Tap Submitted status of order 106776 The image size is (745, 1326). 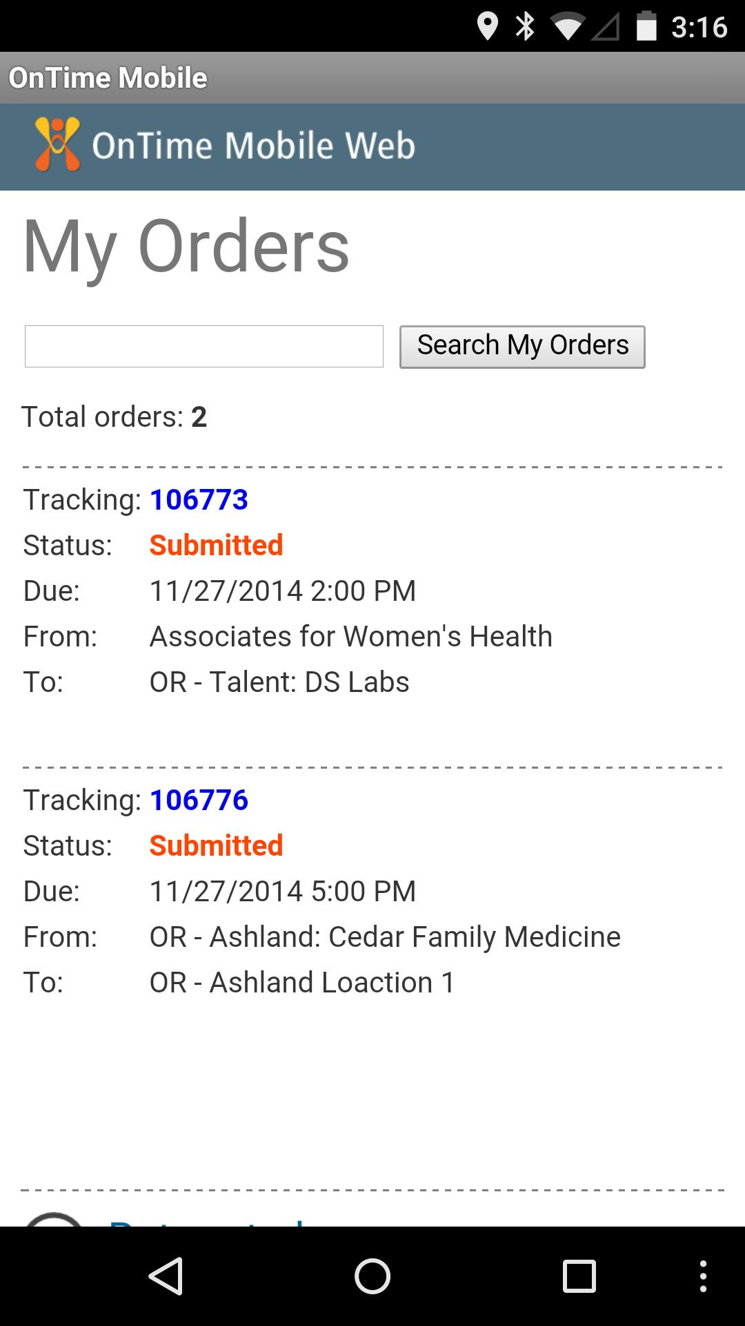tap(216, 845)
